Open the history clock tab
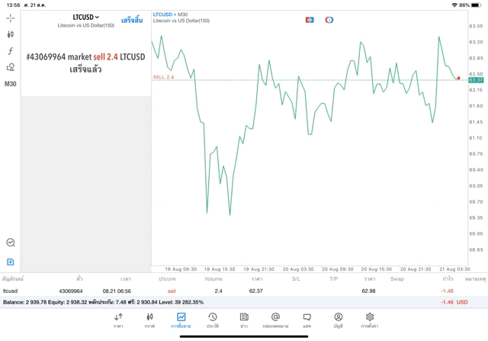This screenshot has width=488, height=341. (x=213, y=320)
